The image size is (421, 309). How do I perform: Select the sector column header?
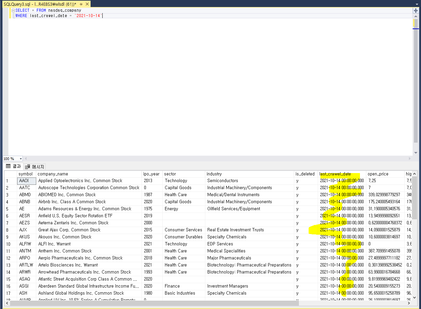tap(184, 174)
